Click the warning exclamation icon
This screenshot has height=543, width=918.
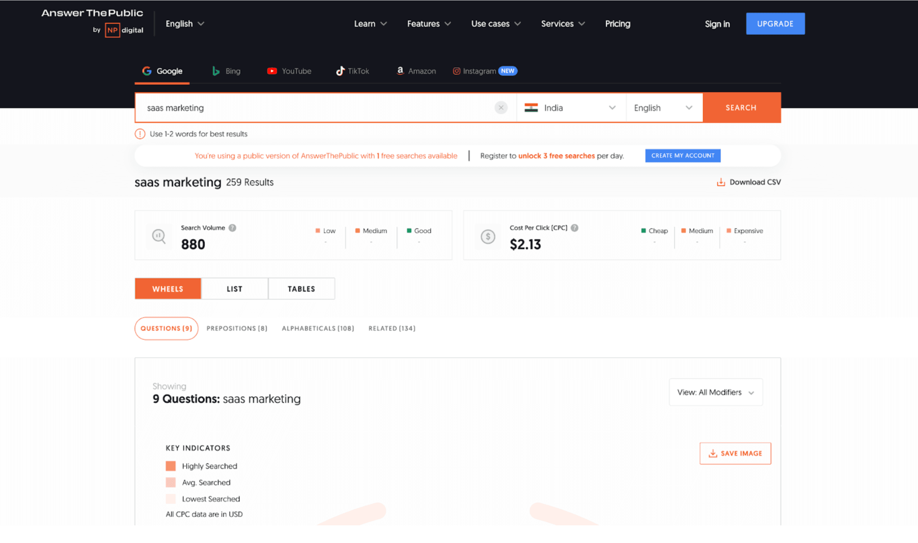click(x=140, y=134)
